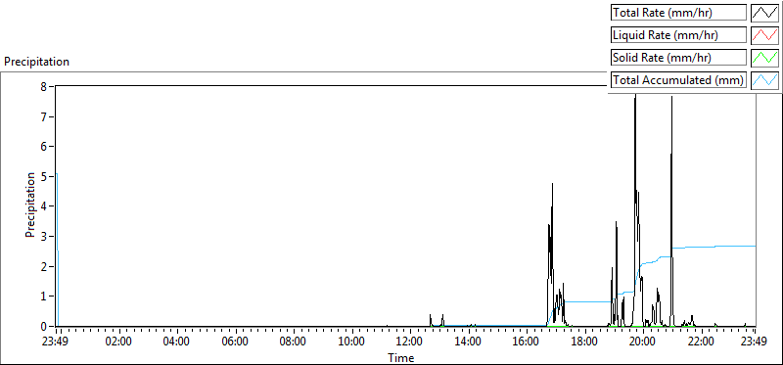
Task: Select the Total Accumulated (mm) legend label
Action: pos(678,80)
